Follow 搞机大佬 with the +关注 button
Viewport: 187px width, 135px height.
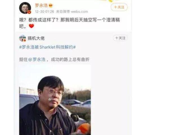click(120, 38)
